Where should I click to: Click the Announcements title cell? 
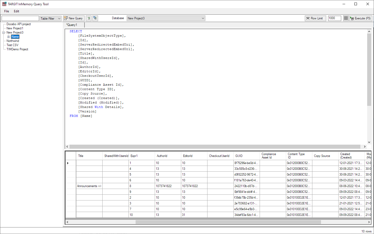pos(89,186)
